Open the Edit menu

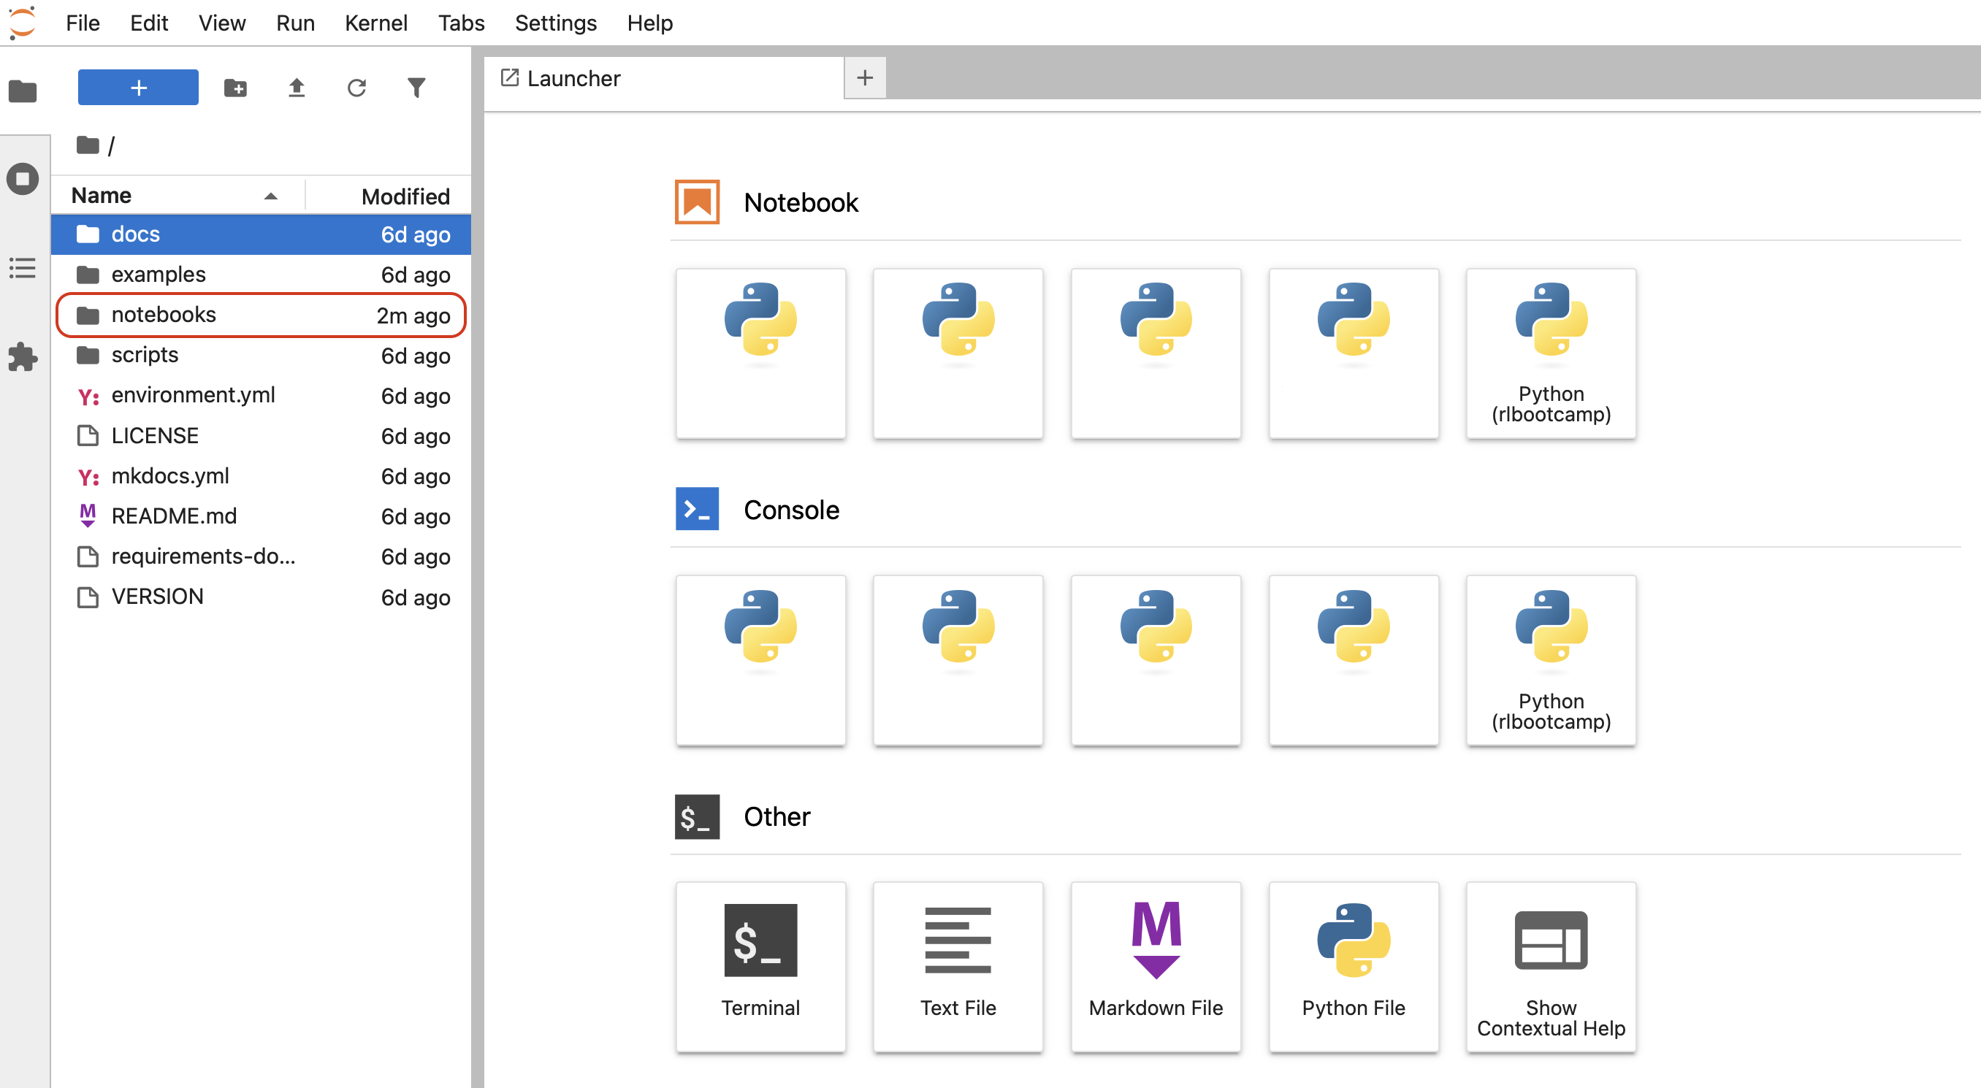pyautogui.click(x=149, y=23)
